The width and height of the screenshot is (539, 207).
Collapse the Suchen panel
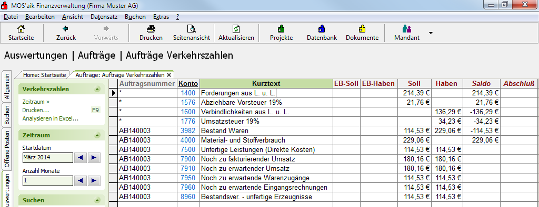pyautogui.click(x=97, y=200)
